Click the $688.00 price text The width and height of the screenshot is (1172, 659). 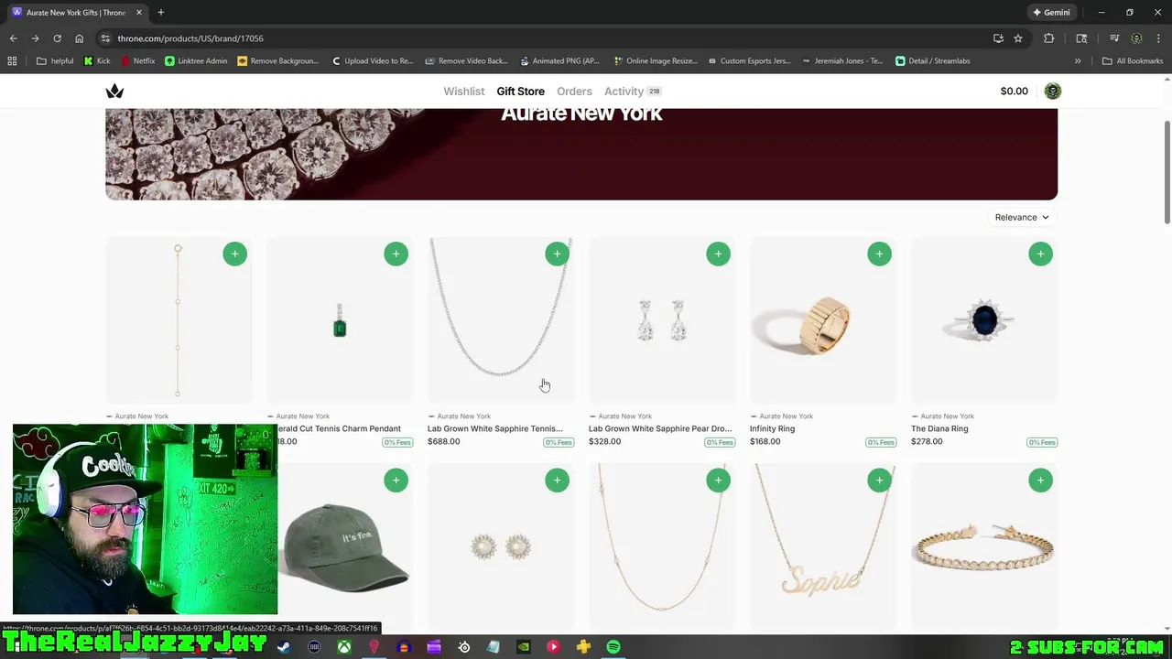tap(443, 441)
